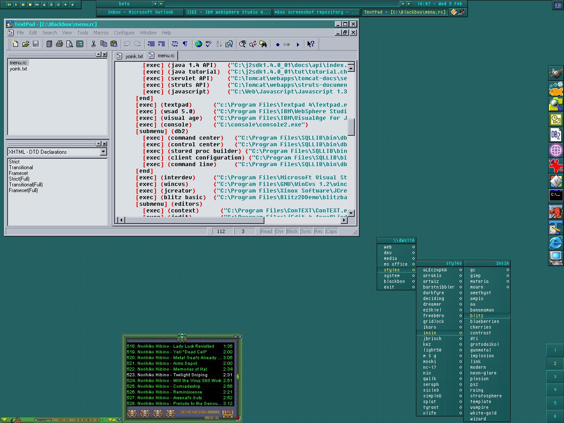Open the File menu in TextPad
564x423 pixels.
point(20,33)
